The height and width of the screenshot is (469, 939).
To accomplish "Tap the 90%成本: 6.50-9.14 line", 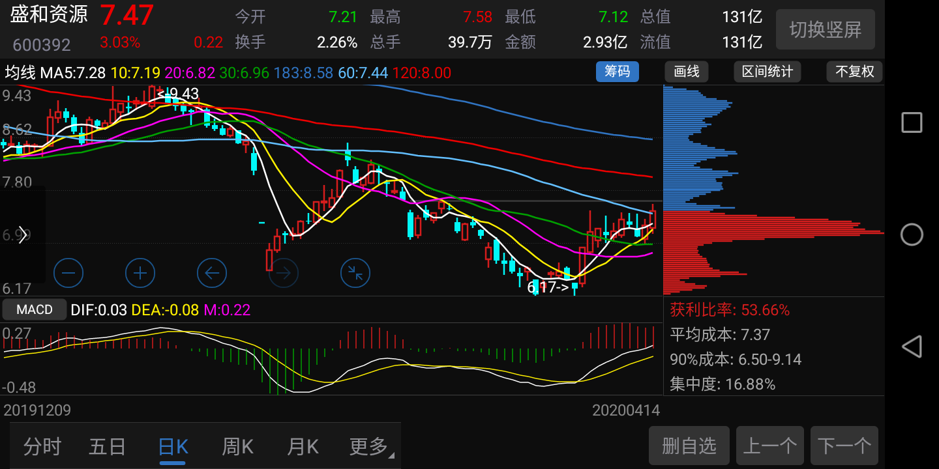I will pos(736,360).
